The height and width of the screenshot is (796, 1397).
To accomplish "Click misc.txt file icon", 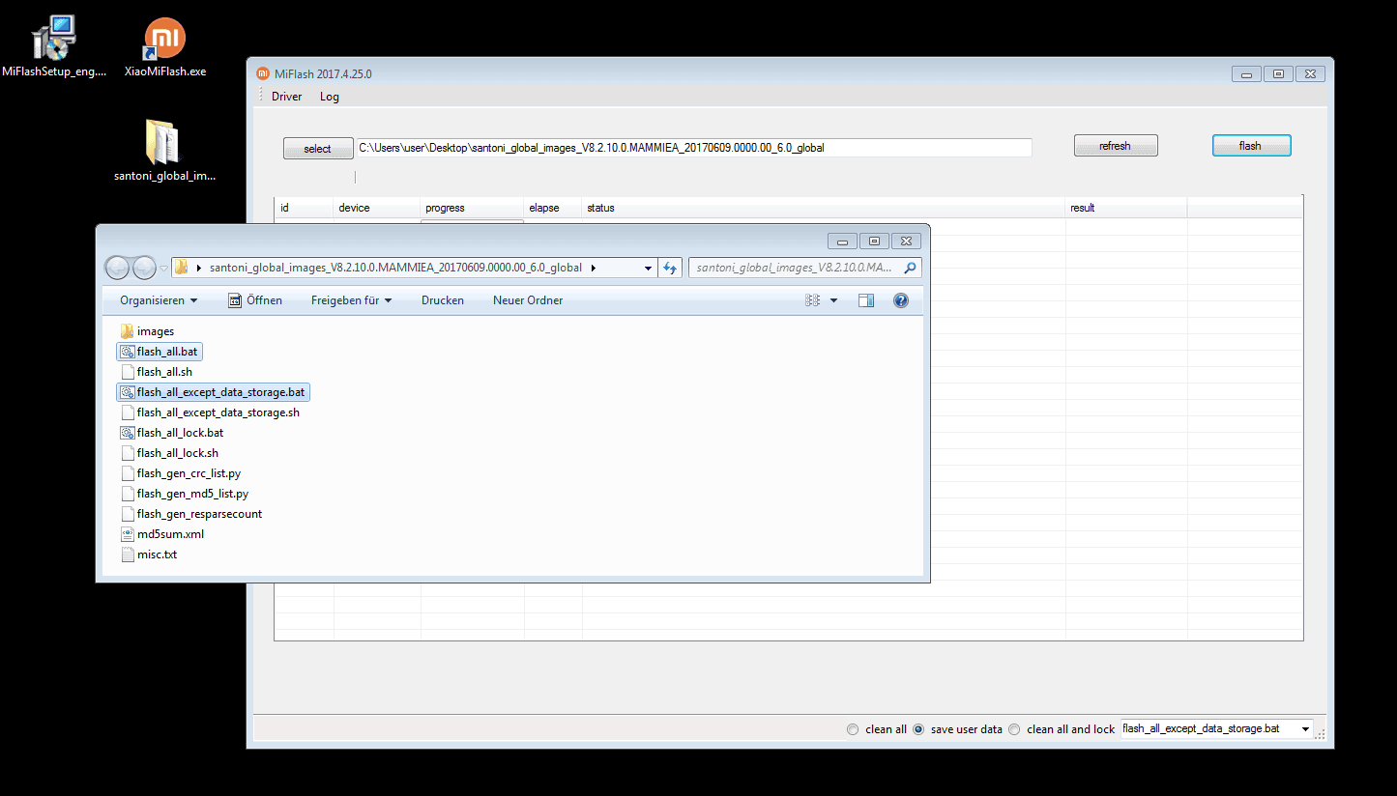I will (x=127, y=554).
